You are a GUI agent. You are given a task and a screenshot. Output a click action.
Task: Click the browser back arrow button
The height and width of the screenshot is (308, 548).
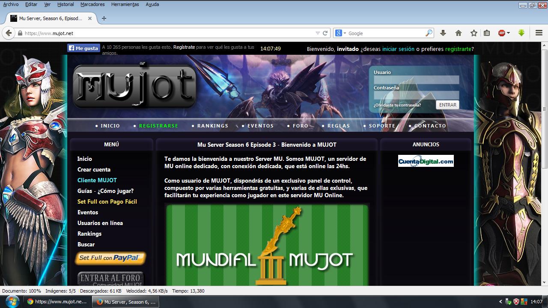click(x=9, y=33)
